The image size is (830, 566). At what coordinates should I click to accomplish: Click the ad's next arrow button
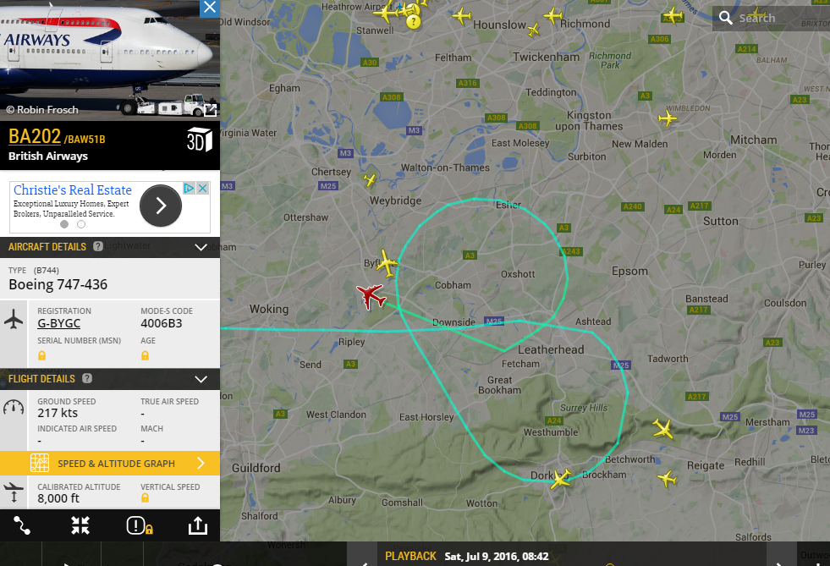coord(161,206)
